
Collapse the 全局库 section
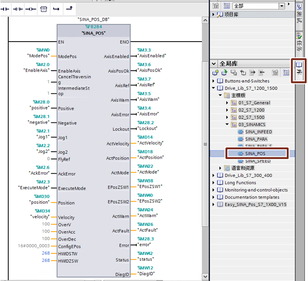tap(214, 64)
